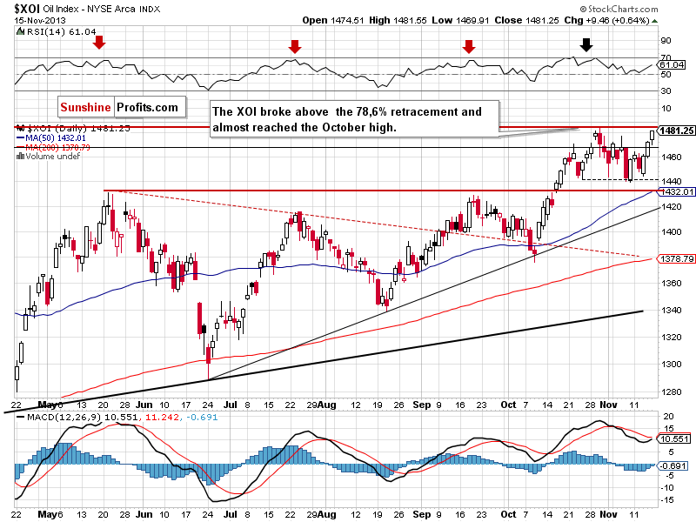
Task: Click the green up-triangle change indicator
Action: coord(655,21)
